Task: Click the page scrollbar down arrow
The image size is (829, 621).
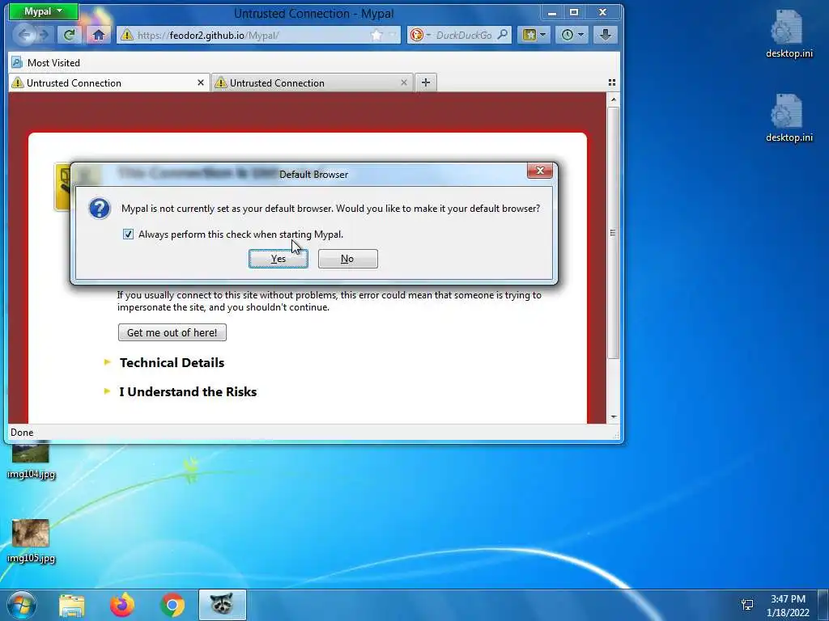Action: coord(614,416)
